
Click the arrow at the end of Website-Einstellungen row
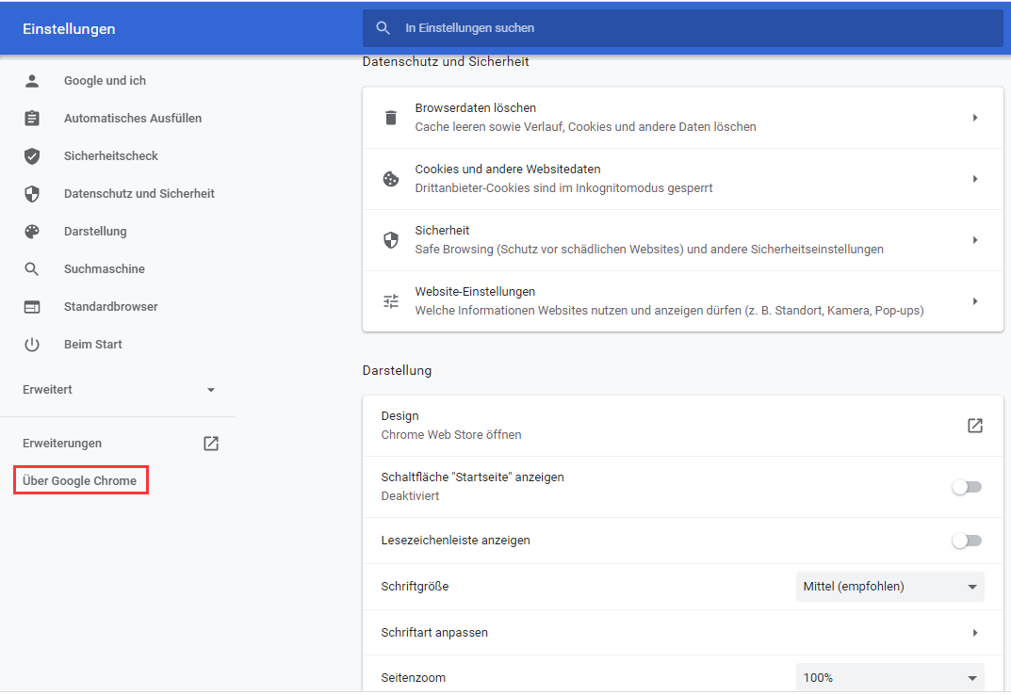tap(975, 301)
